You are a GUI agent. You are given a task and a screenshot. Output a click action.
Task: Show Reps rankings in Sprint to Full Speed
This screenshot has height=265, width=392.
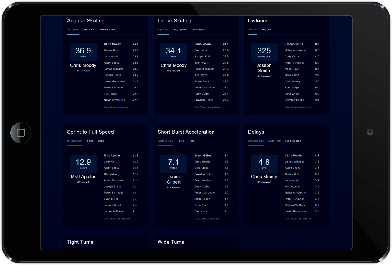101,141
